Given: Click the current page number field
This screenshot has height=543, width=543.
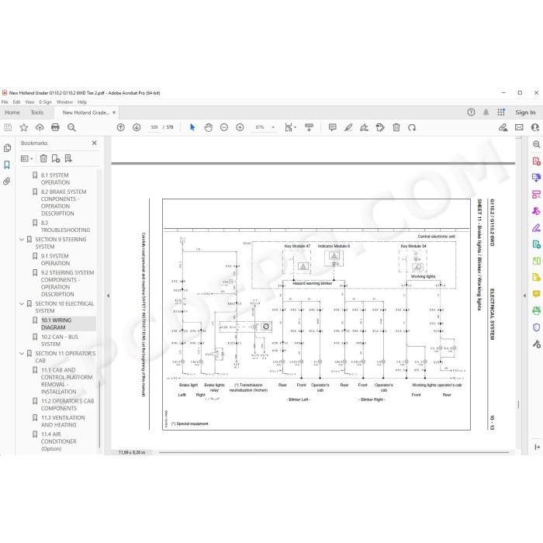Looking at the screenshot, I should pyautogui.click(x=154, y=127).
